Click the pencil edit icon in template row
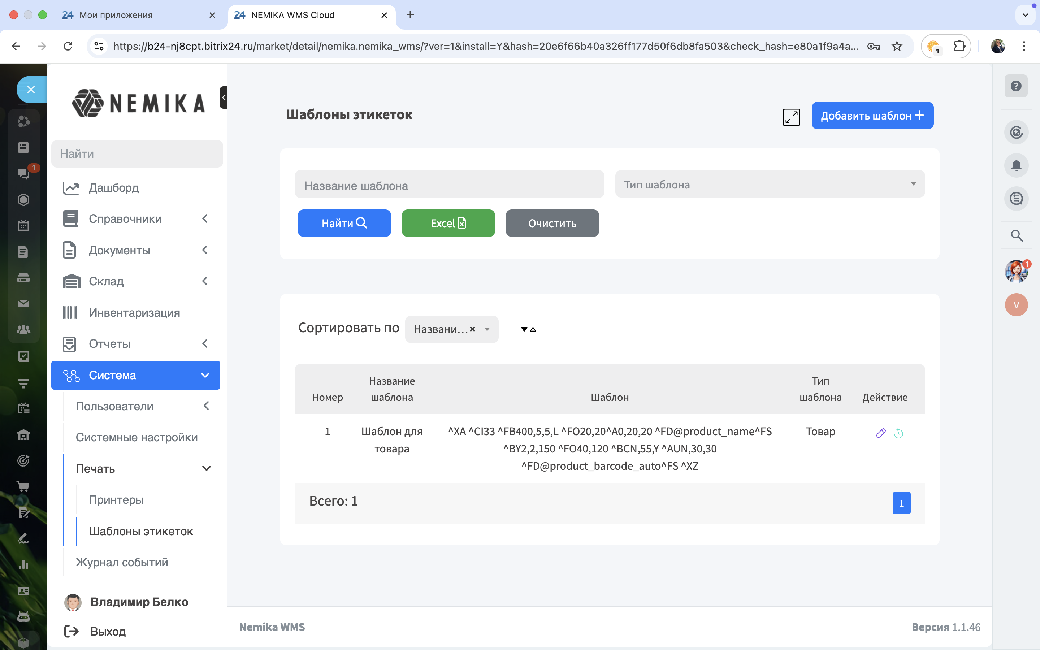Screen dimensions: 1040x650 coord(880,433)
